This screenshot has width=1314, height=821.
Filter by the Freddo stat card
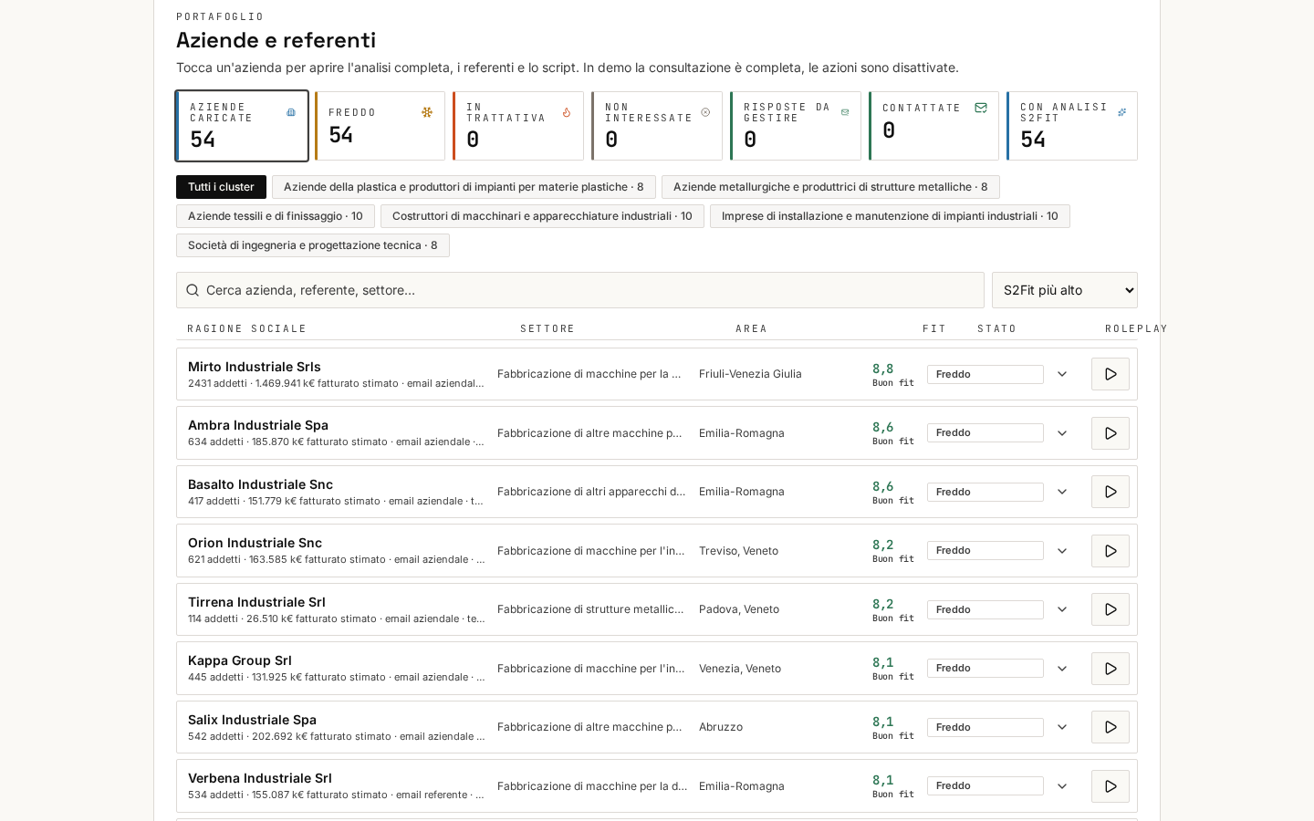(380, 126)
